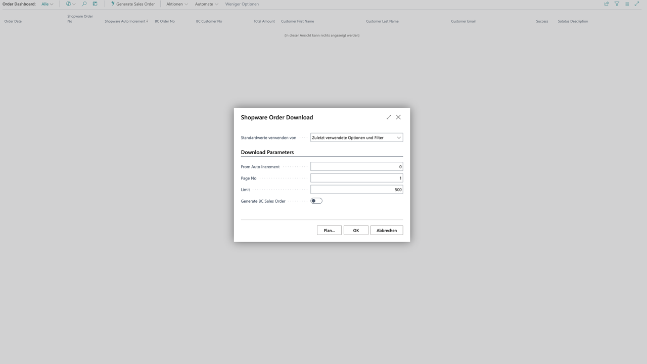Open the filter icon in the top right
Image resolution: width=647 pixels, height=364 pixels.
coord(617,4)
